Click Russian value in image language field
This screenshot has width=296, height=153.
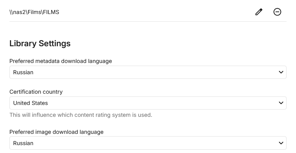coord(23,143)
